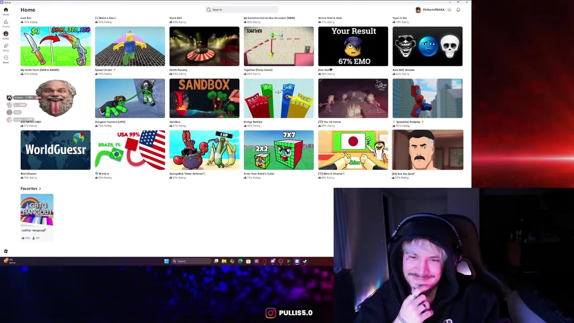Open Together Party Game thumbnail
Image resolution: width=574 pixels, height=323 pixels.
(x=279, y=46)
